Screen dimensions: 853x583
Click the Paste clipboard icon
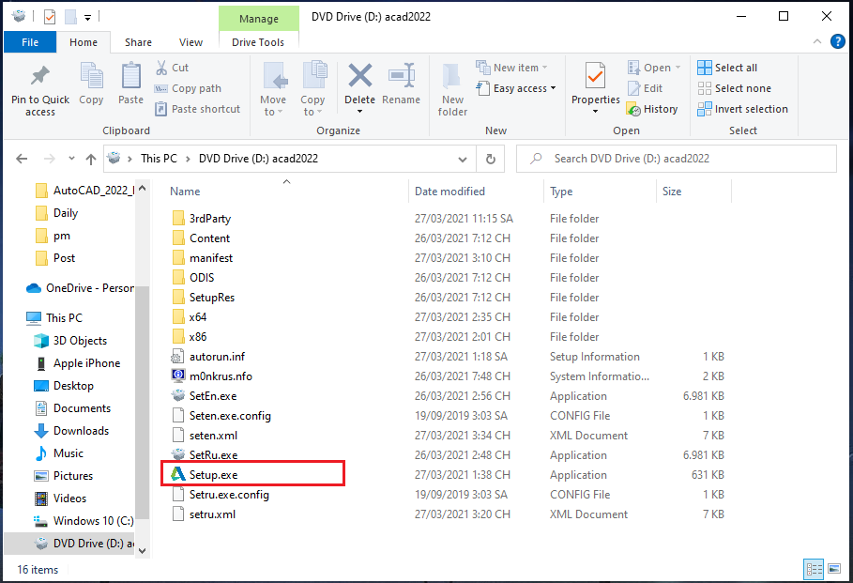click(x=131, y=75)
